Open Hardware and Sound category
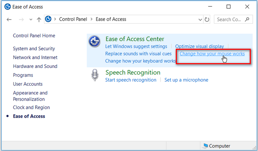Image resolution: width=258 pixels, height=151 pixels. pyautogui.click(x=35, y=66)
